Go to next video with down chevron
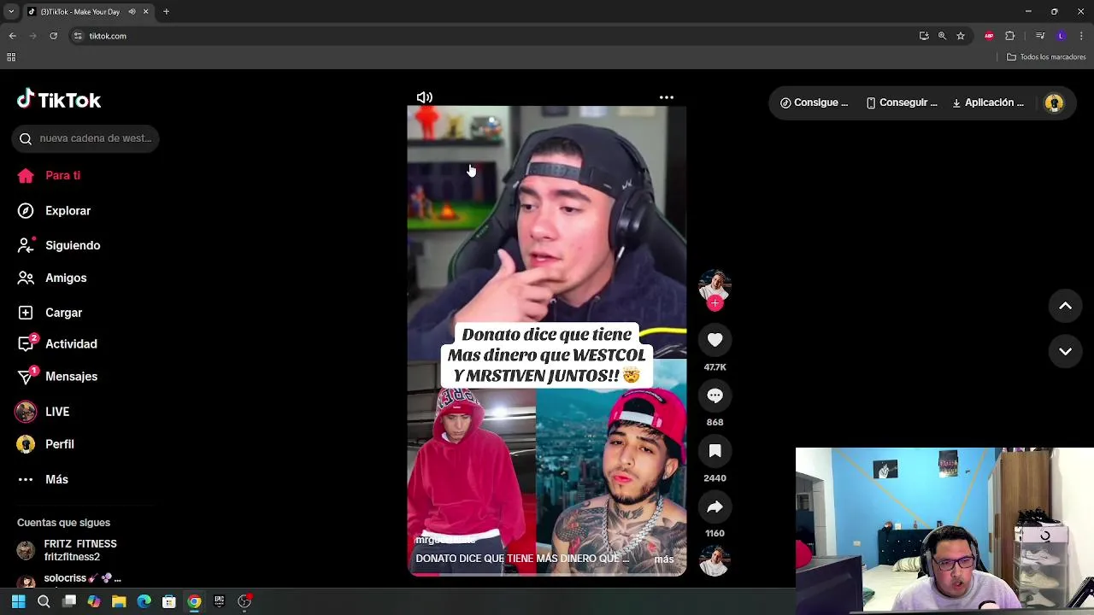 click(x=1065, y=351)
